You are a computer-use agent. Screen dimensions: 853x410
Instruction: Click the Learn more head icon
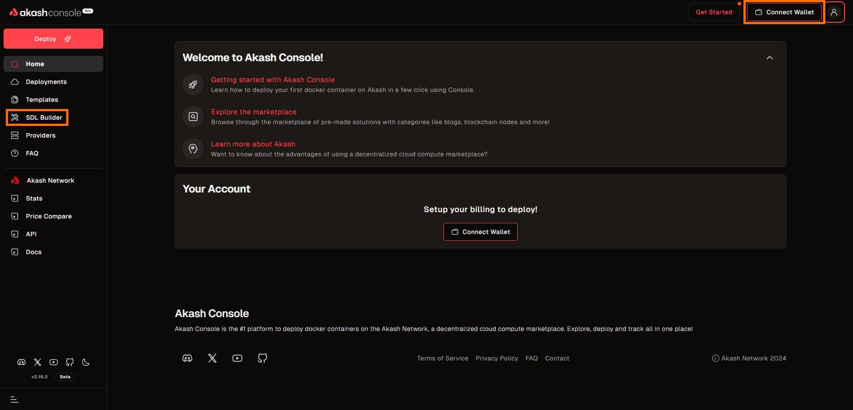tap(193, 149)
